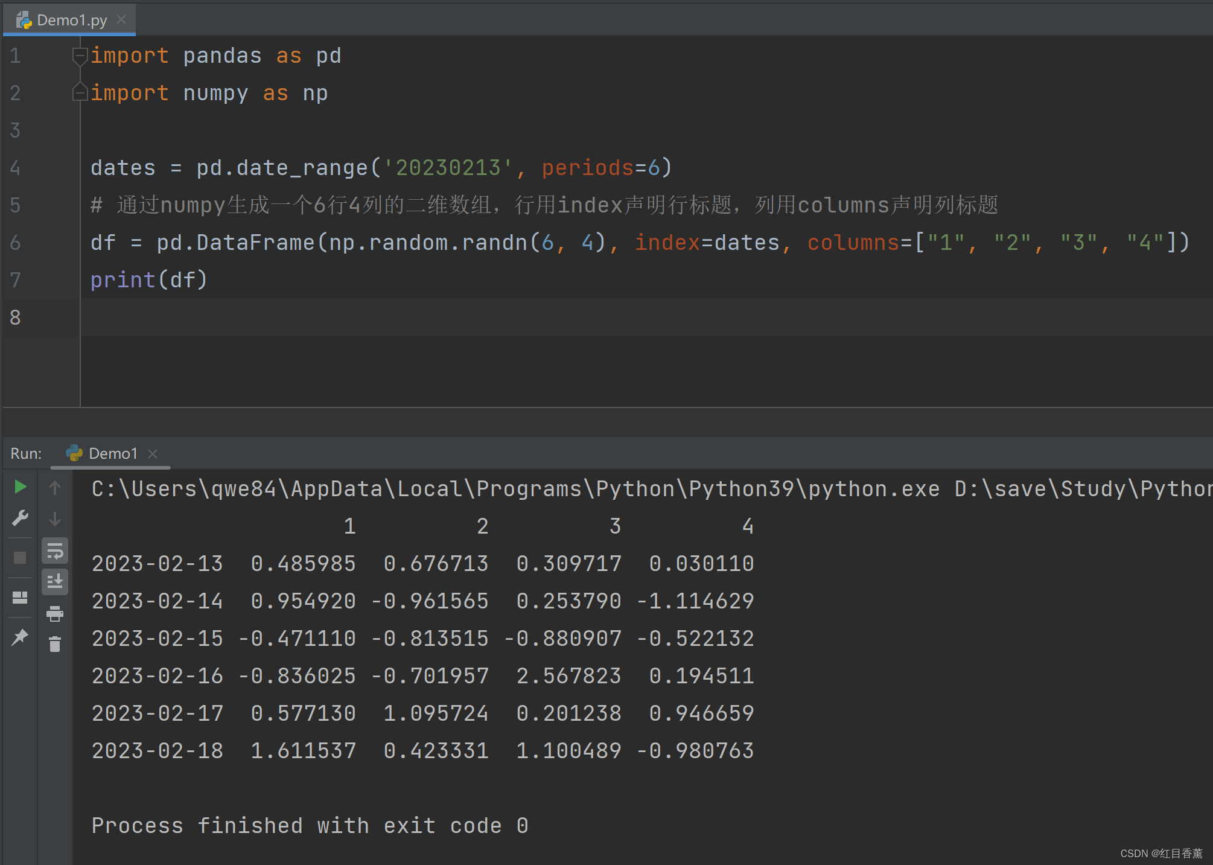Viewport: 1213px width, 865px height.
Task: Click the restore layout icon
Action: coord(20,598)
